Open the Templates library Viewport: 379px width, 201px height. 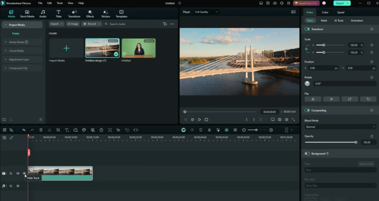121,14
